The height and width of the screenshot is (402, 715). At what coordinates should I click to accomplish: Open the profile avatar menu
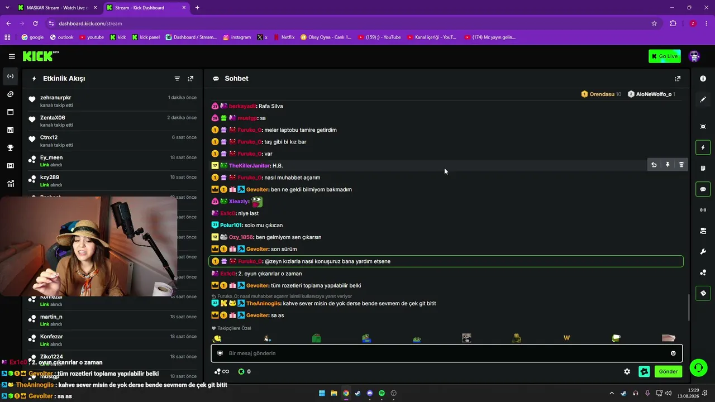(694, 56)
